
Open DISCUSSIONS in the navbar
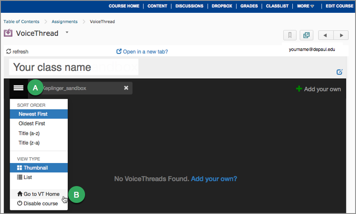190,6
